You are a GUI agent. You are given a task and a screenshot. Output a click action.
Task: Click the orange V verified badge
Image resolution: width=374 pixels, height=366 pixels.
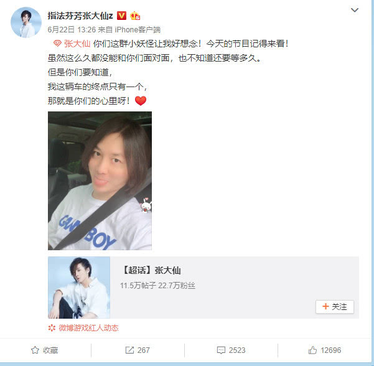(121, 16)
